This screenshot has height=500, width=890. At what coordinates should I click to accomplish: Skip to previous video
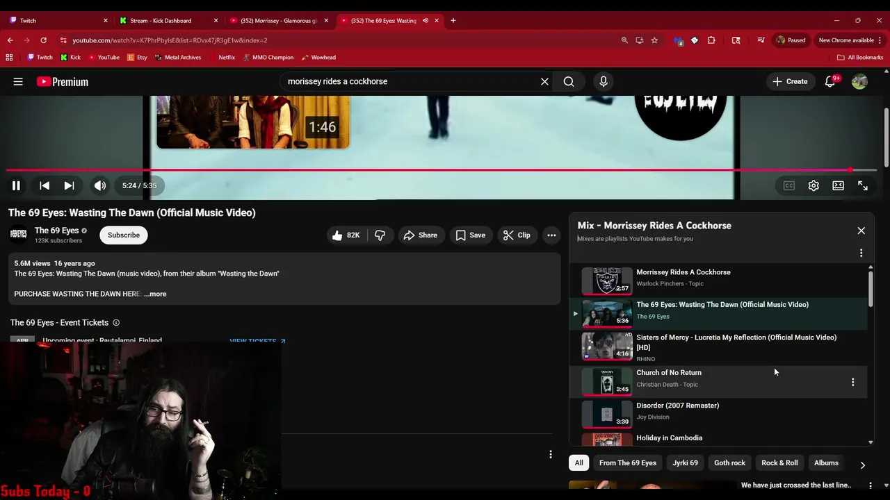coord(44,185)
